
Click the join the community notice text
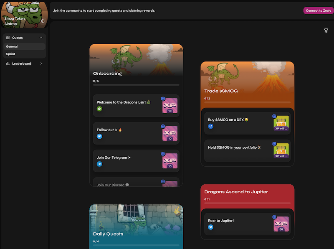[104, 10]
